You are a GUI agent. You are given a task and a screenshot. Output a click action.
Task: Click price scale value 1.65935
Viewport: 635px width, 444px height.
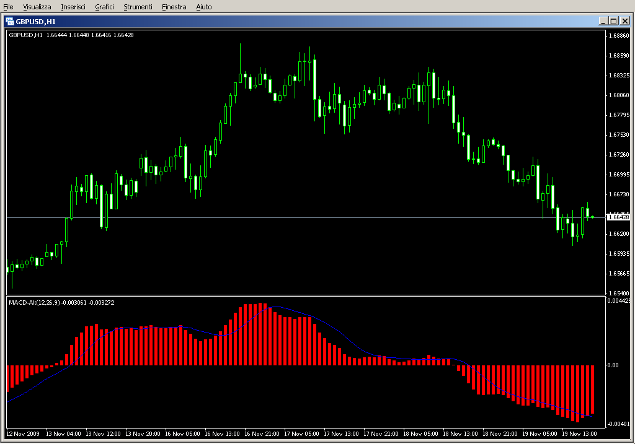click(x=619, y=253)
